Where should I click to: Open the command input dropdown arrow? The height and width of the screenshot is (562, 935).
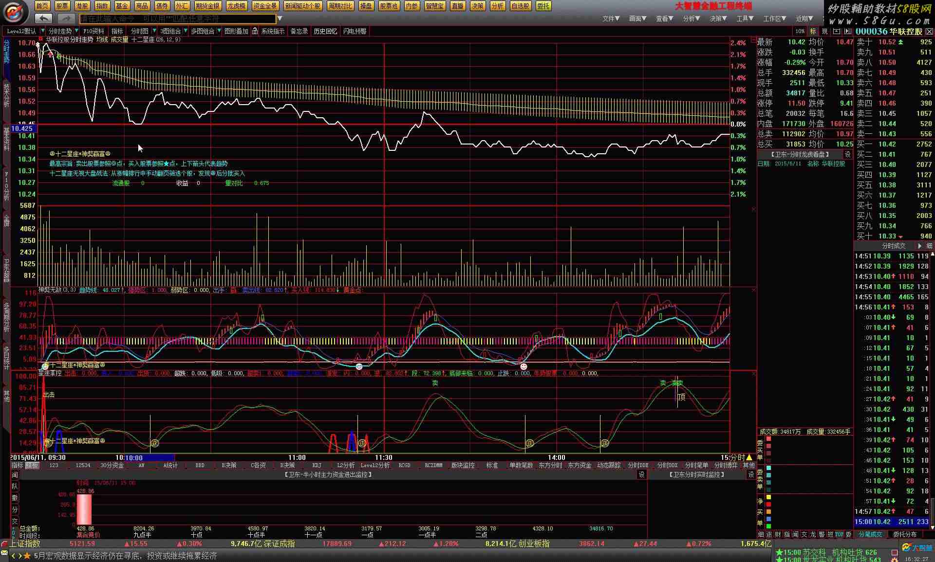coord(280,18)
